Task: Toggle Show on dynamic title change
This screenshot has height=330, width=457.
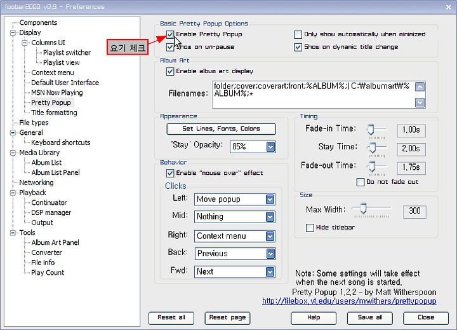Action: point(298,47)
